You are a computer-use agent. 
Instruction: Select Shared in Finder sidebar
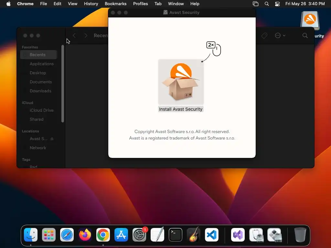(39, 119)
